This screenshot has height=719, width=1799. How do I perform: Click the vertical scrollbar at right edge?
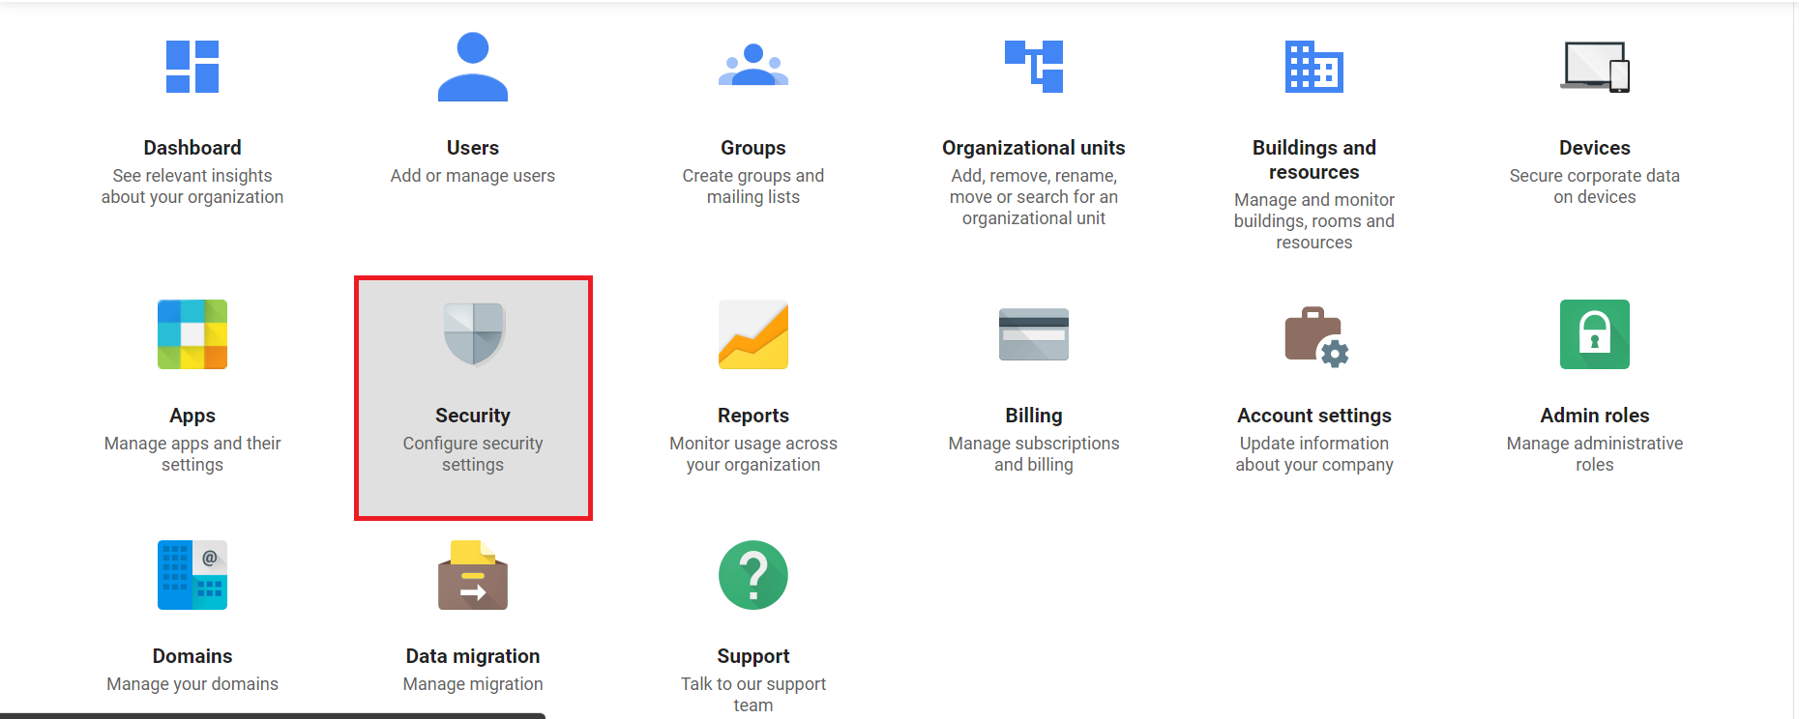click(x=1796, y=359)
